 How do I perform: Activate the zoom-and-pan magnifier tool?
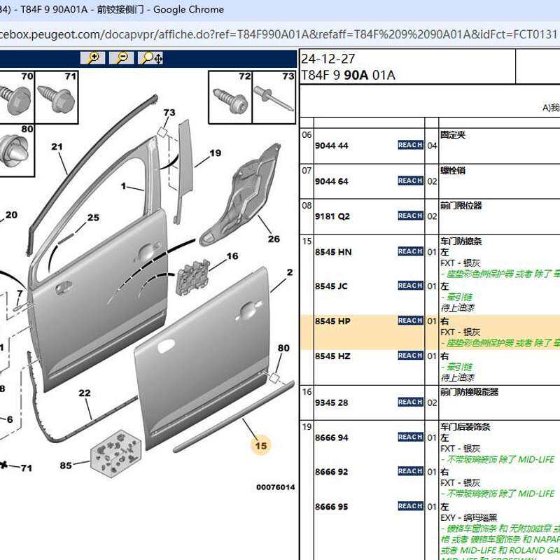pos(150,58)
